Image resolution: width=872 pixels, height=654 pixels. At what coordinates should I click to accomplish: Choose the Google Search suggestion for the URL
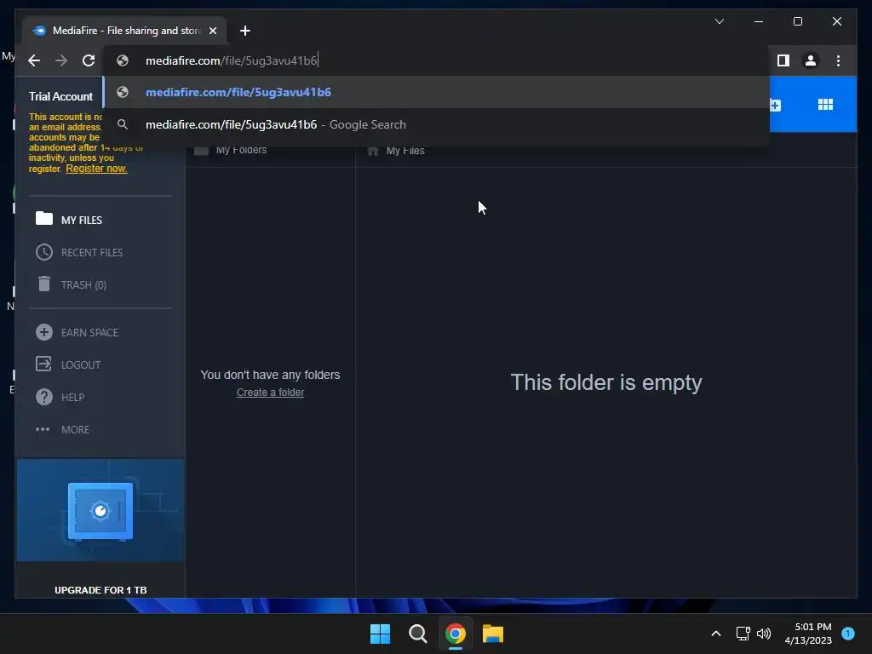click(437, 124)
